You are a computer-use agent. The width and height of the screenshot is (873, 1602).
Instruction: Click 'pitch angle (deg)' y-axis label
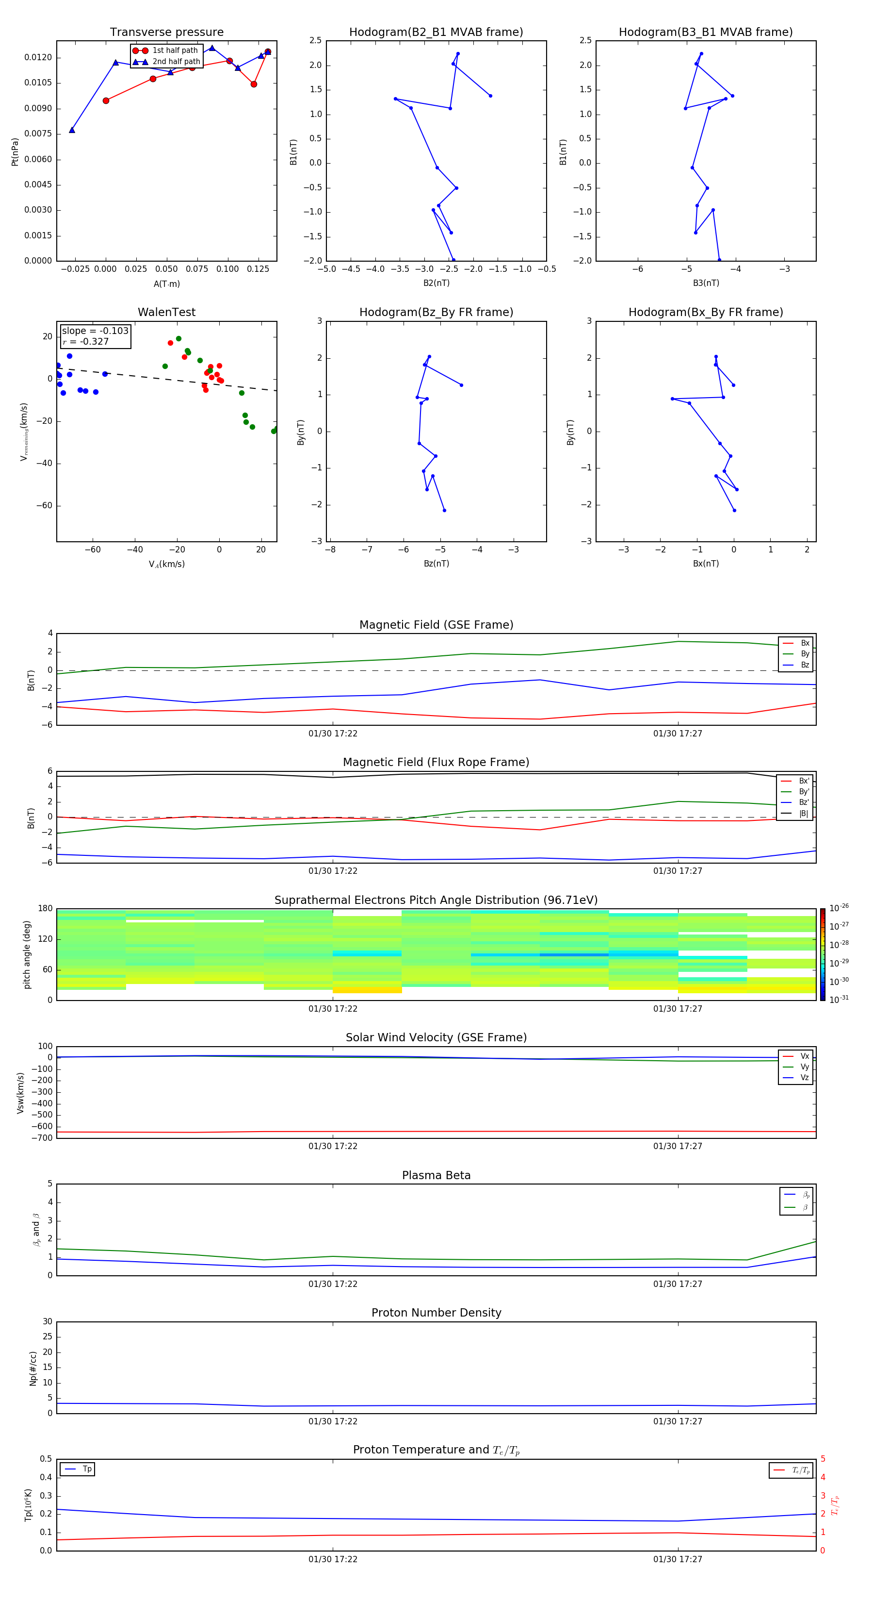(x=27, y=954)
